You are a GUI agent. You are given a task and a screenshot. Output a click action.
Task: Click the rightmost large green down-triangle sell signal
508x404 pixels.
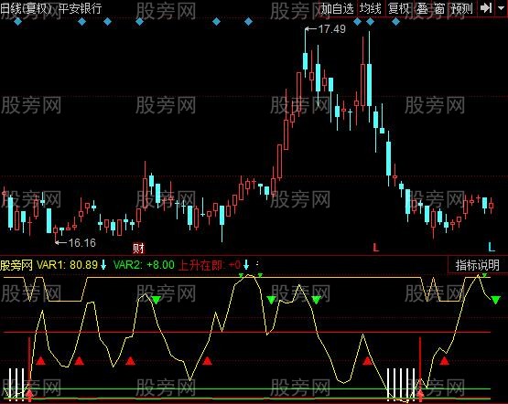click(495, 300)
